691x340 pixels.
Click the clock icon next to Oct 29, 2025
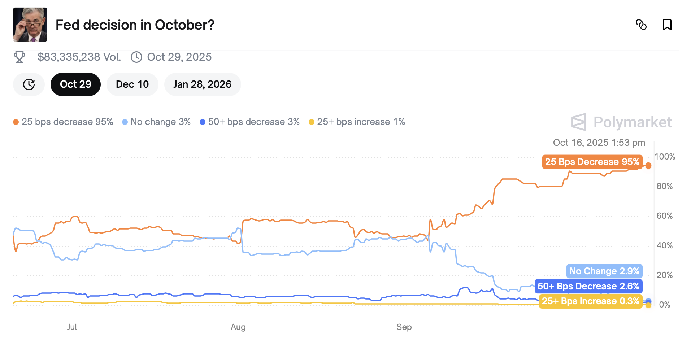pos(136,57)
